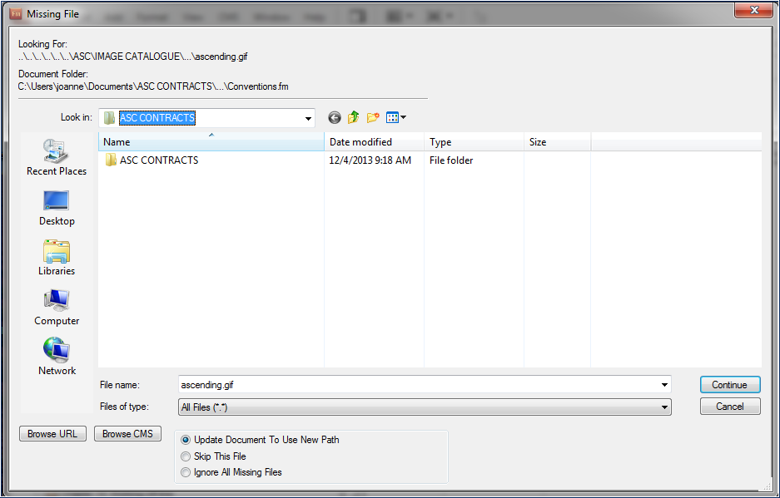This screenshot has height=498, width=780.
Task: Choose Ignore All Missing Files
Action: [185, 471]
